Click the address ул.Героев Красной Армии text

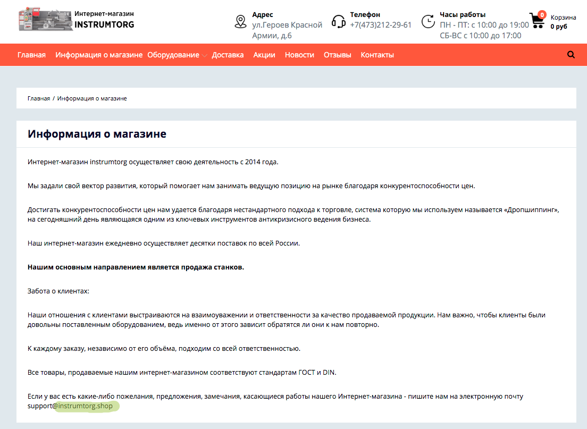point(287,30)
